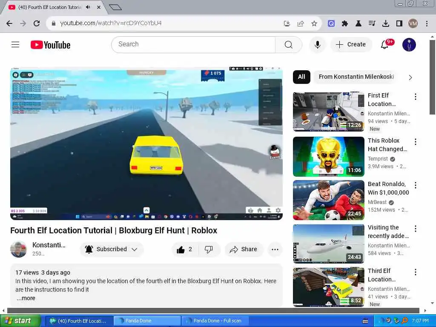Open Beat Ronaldo thumbnail
Image resolution: width=436 pixels, height=327 pixels.
tap(328, 200)
